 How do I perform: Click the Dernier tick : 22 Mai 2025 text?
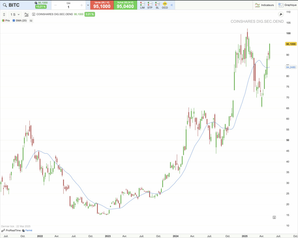coord(16,226)
